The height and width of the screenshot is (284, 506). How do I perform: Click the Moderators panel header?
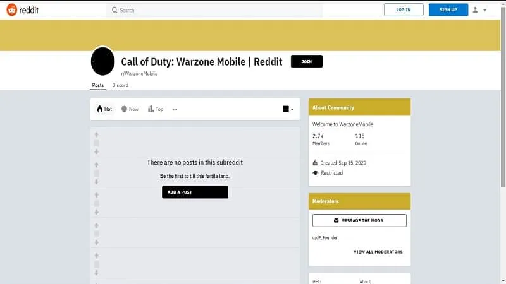coord(359,201)
